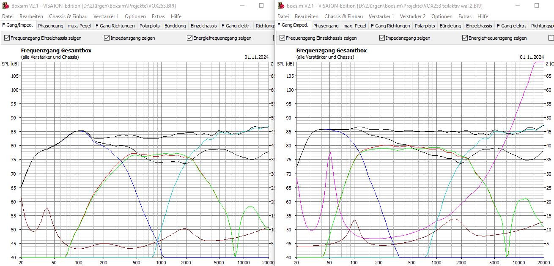Toggle 'Frequenzgang Einzelchassis zeigen' in left window
Viewport: 554px width, 266px height.
tap(7, 38)
